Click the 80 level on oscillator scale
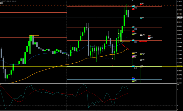This screenshot has width=183, height=111. (x=178, y=89)
